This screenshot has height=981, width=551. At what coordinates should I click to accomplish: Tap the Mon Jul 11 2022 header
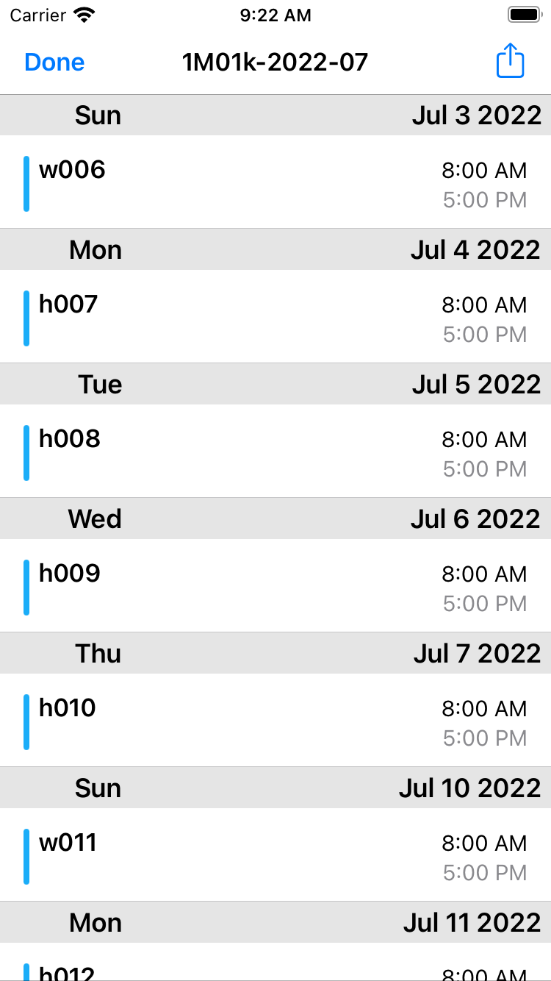[x=275, y=923]
